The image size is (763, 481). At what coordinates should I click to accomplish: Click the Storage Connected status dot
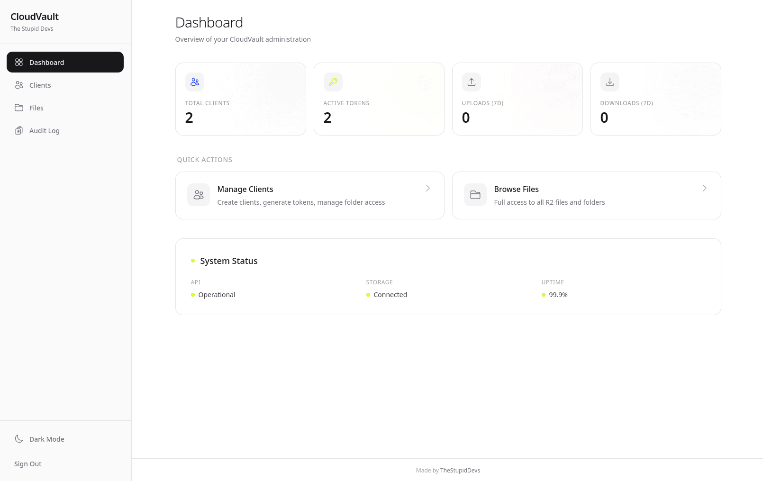(x=368, y=295)
